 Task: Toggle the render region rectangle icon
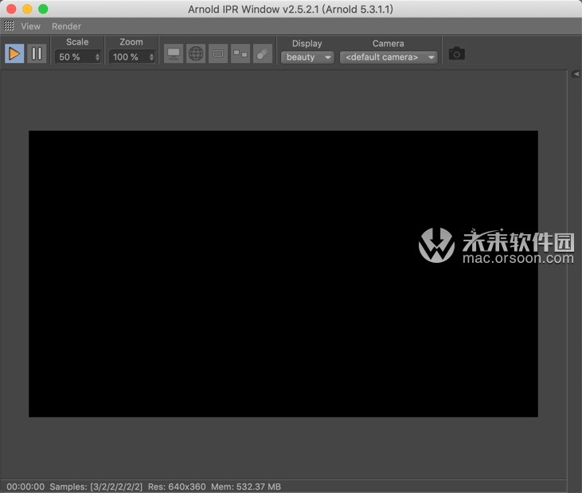tap(218, 54)
